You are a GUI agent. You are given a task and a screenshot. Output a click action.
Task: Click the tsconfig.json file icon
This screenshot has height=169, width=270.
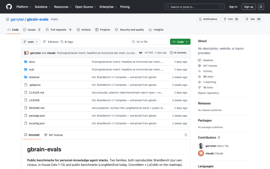(26, 123)
